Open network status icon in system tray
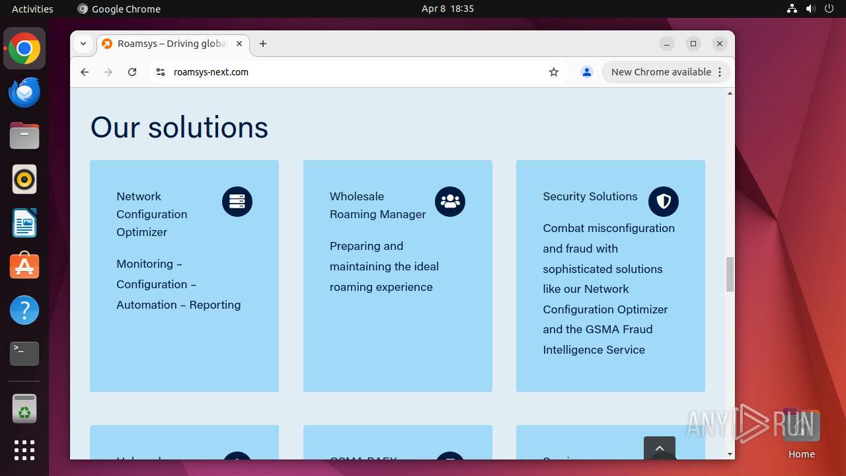This screenshot has width=846, height=476. coord(792,9)
